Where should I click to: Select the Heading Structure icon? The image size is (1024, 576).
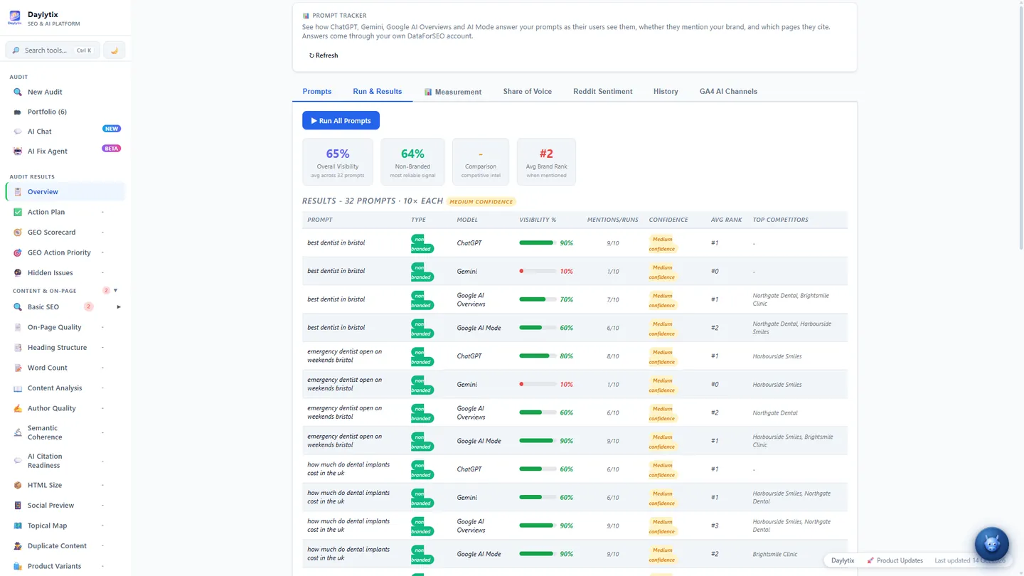[18, 348]
